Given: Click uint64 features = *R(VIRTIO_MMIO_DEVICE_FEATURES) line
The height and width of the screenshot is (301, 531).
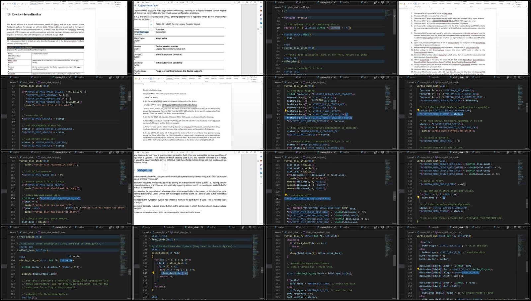Looking at the screenshot, I should click(x=321, y=94).
